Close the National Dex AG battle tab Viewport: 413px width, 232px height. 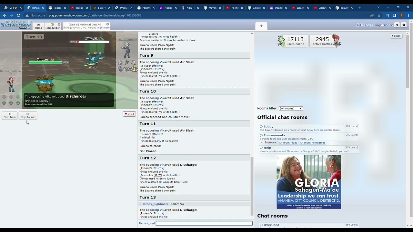[108, 24]
